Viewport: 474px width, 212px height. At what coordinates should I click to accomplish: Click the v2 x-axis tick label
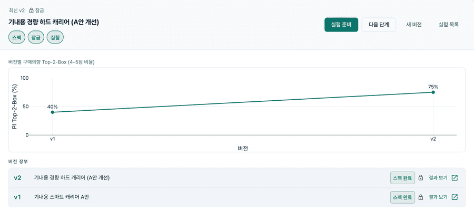[433, 139]
